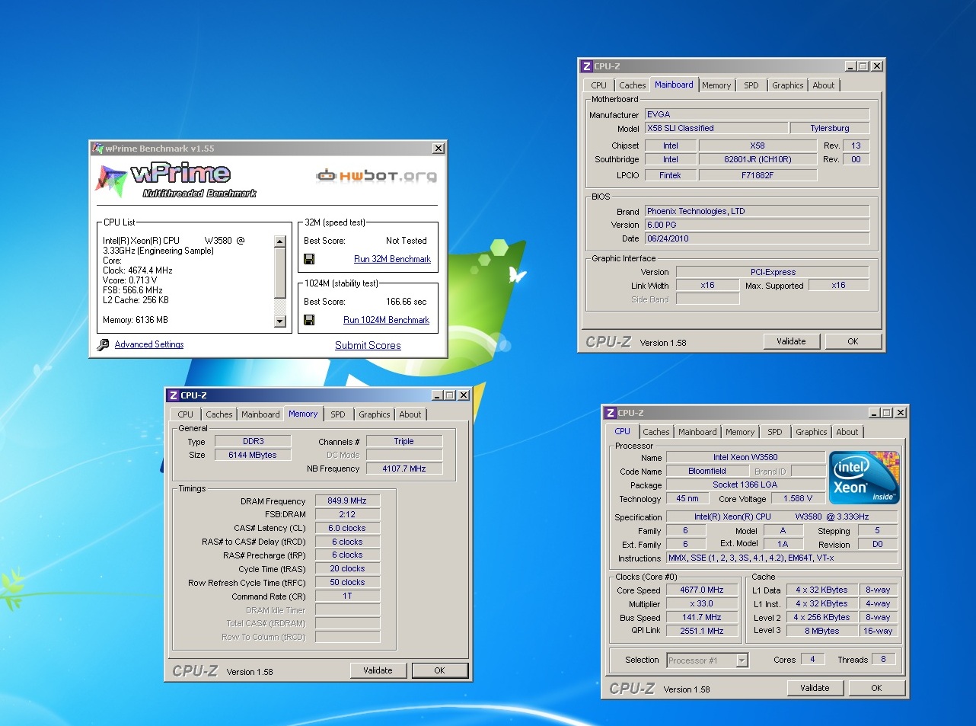This screenshot has height=726, width=976.
Task: Select the Memory tab in the Processor CPU-Z window
Action: [x=739, y=432]
